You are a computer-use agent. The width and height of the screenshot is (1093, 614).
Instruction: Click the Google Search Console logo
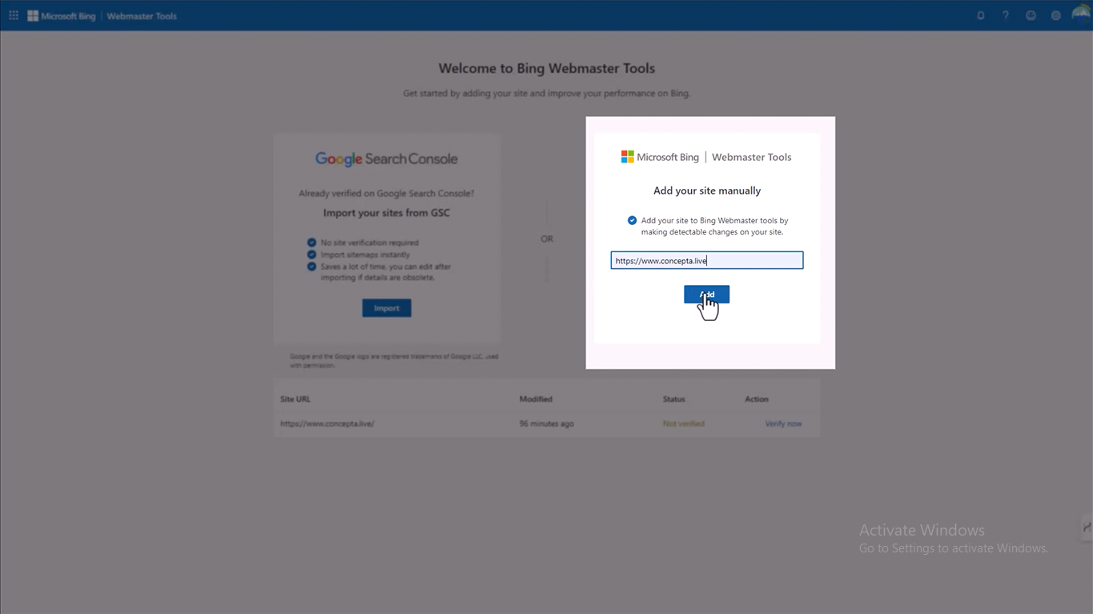[x=386, y=159]
